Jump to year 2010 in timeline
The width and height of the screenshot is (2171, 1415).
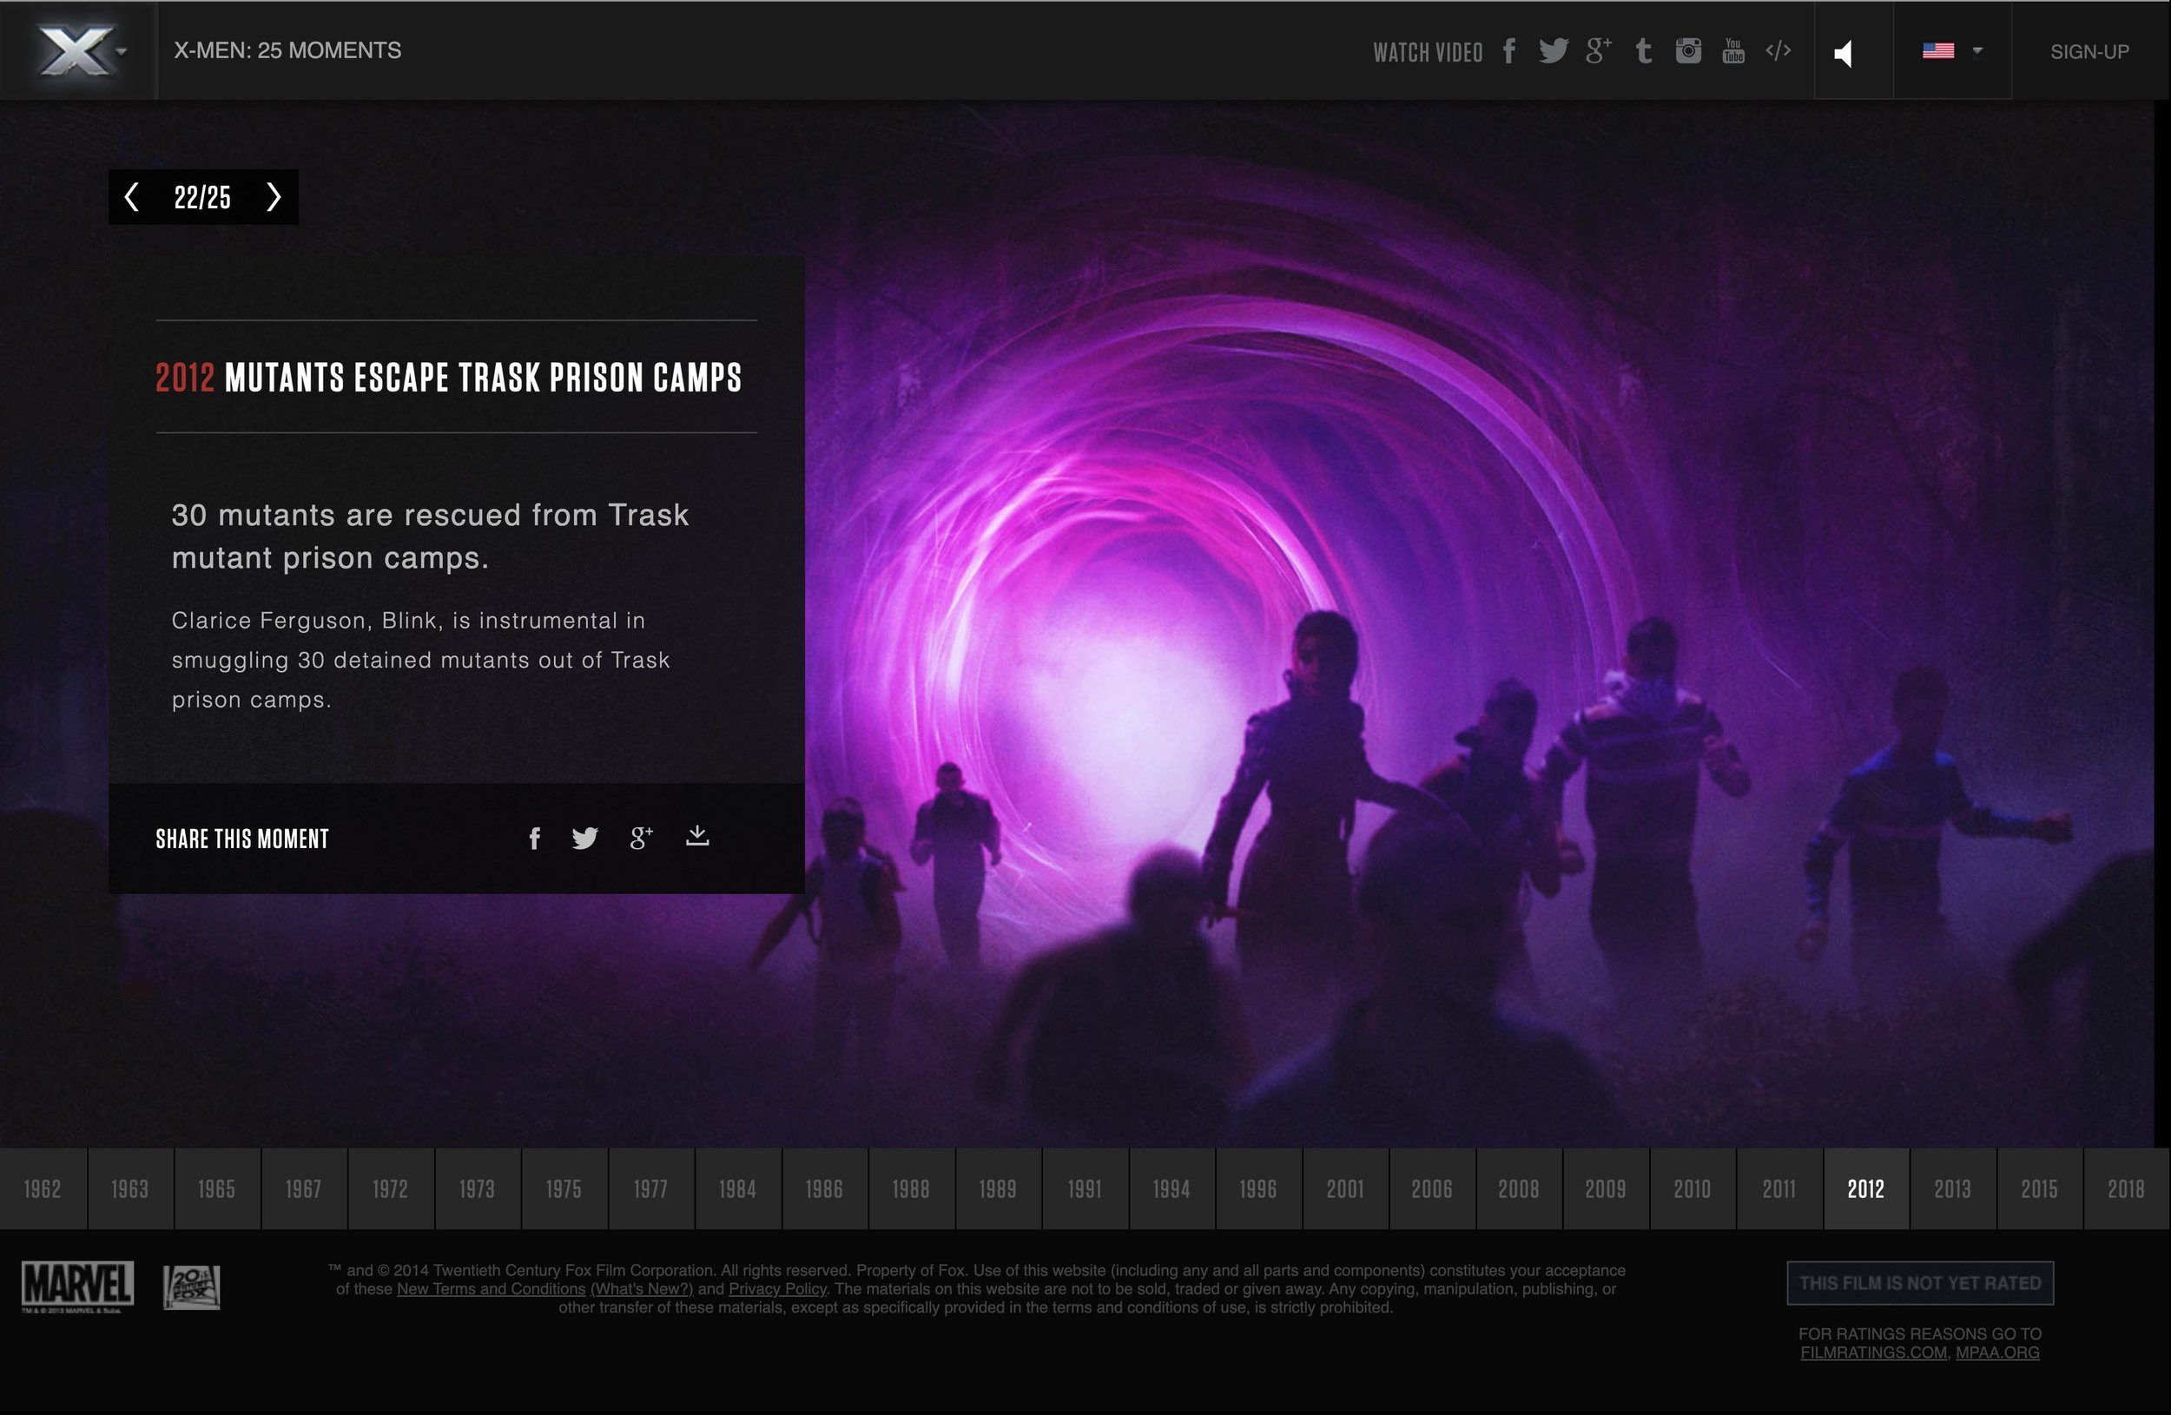(x=1693, y=1189)
